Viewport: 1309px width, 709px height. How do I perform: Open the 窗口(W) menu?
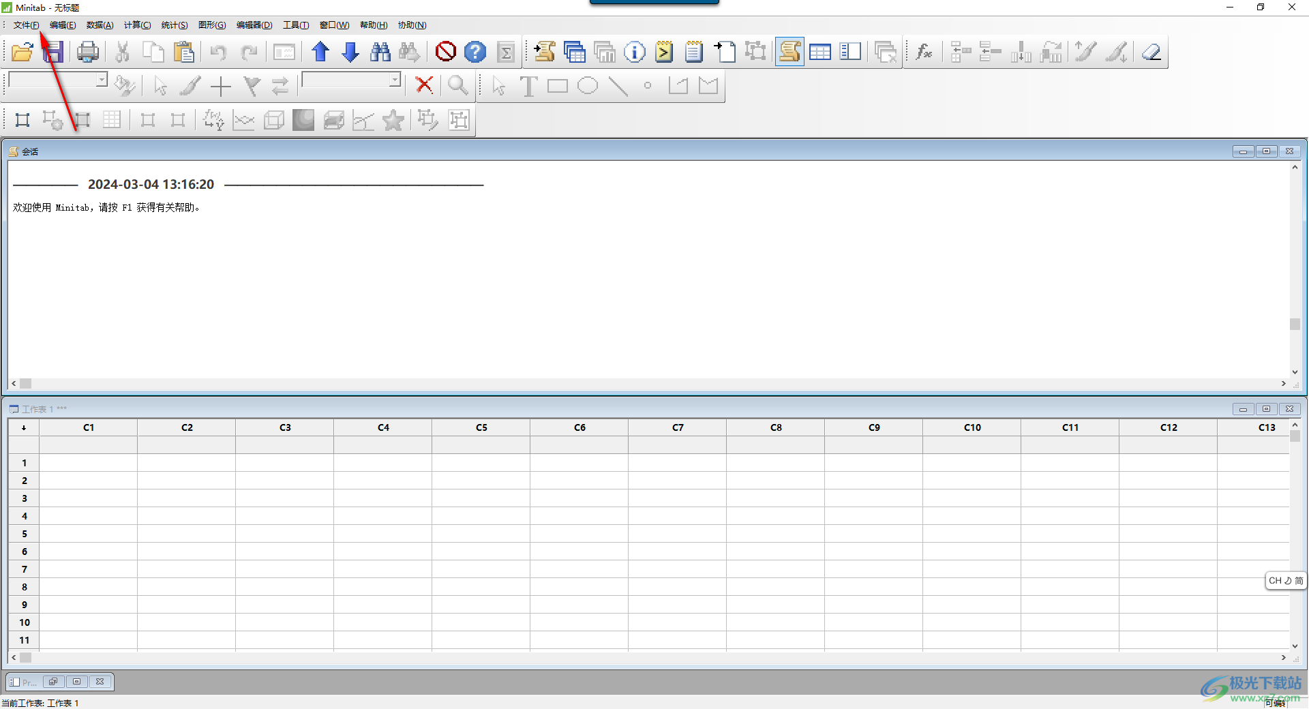coord(334,25)
